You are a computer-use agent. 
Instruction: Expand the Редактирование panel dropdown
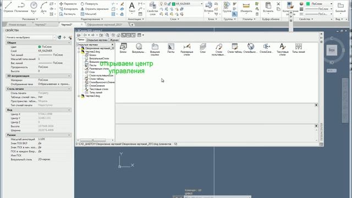92,19
